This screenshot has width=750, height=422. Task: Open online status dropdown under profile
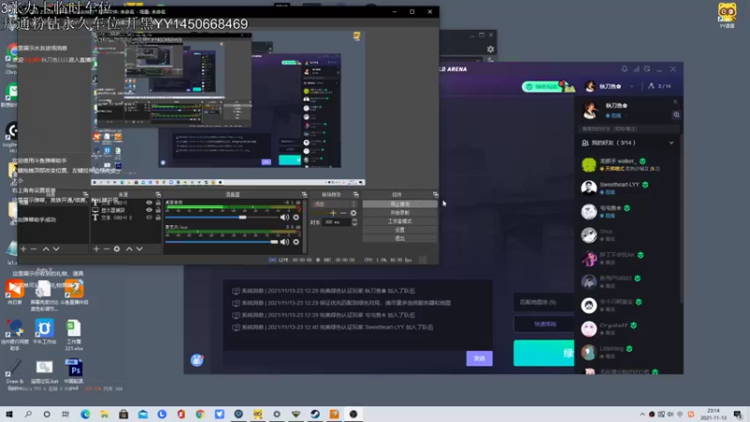pyautogui.click(x=616, y=115)
